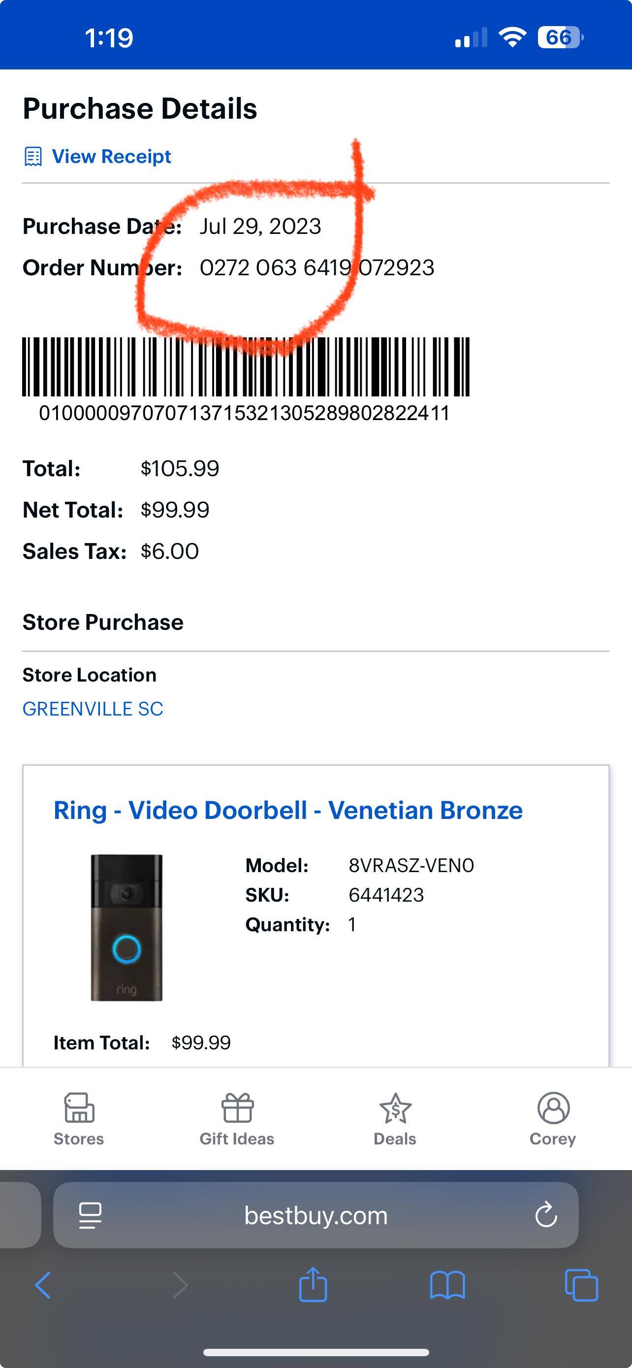This screenshot has height=1368, width=632.
Task: Open the Greenville SC store location
Action: click(93, 709)
